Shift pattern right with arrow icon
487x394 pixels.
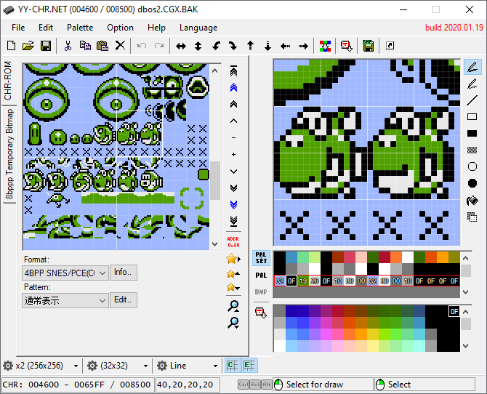(x=303, y=47)
